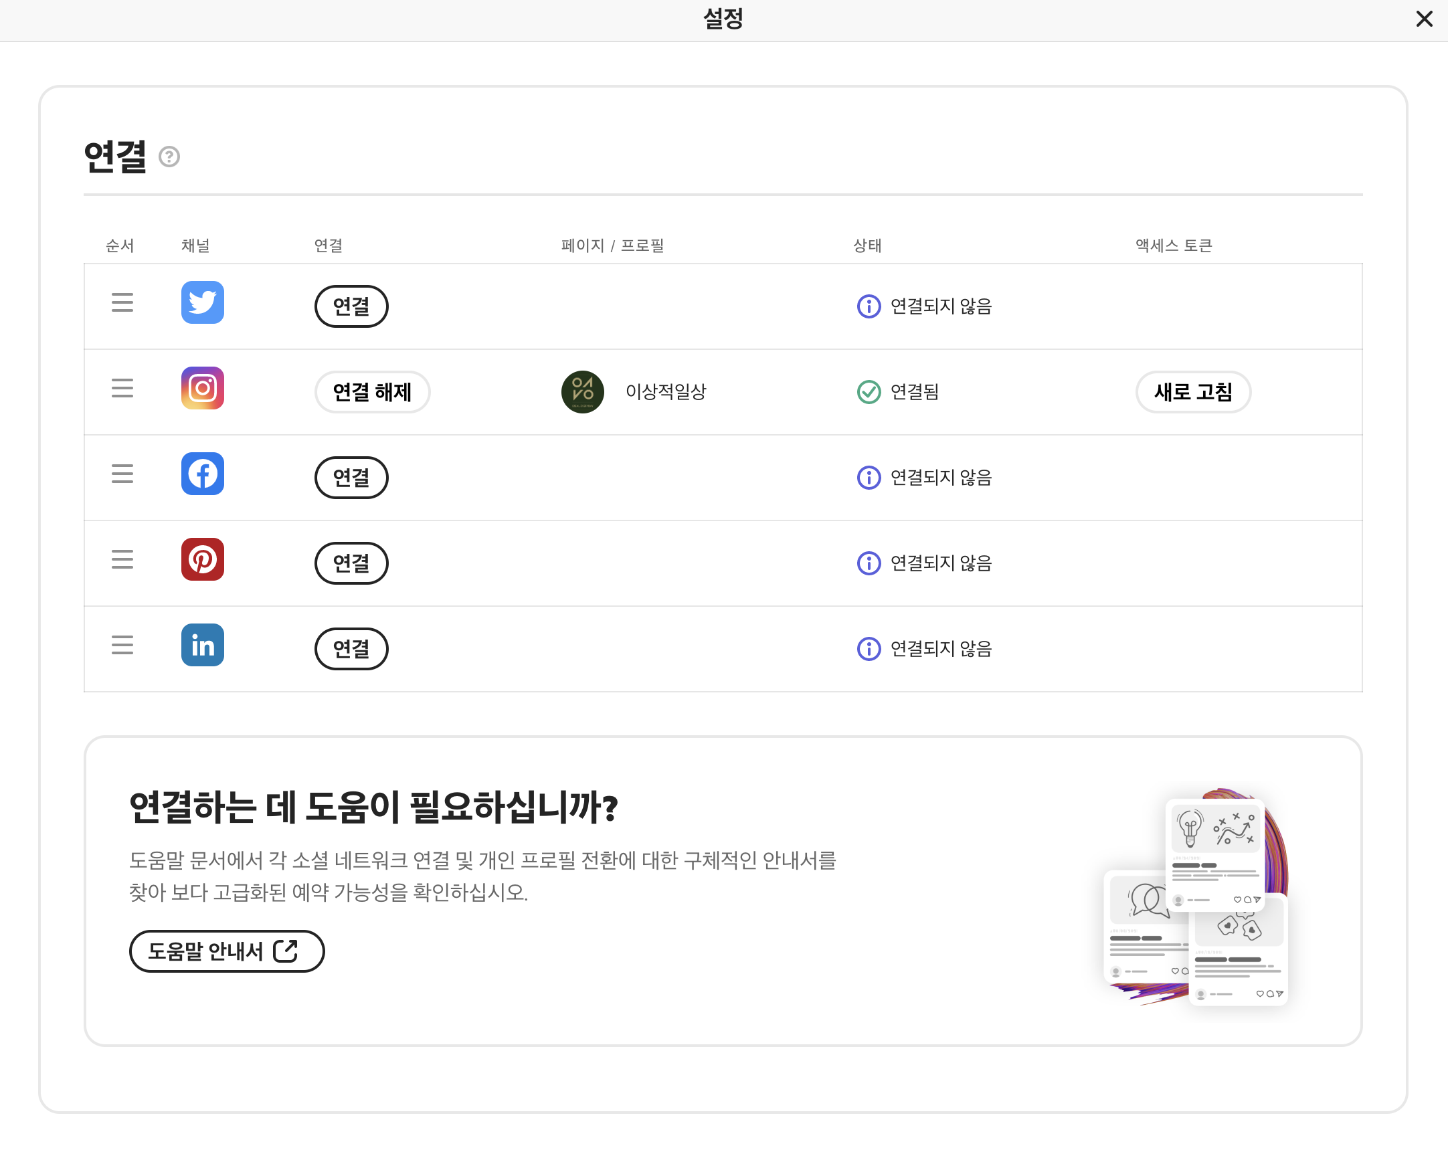Connect the LinkedIn channel
1448x1152 pixels.
click(351, 648)
